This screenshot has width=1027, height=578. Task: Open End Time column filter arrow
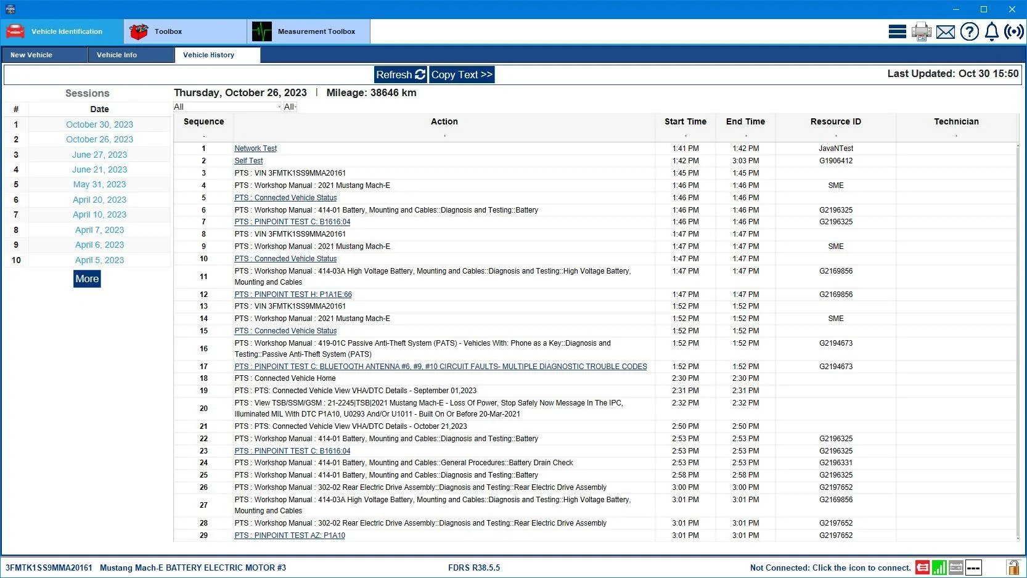746,136
